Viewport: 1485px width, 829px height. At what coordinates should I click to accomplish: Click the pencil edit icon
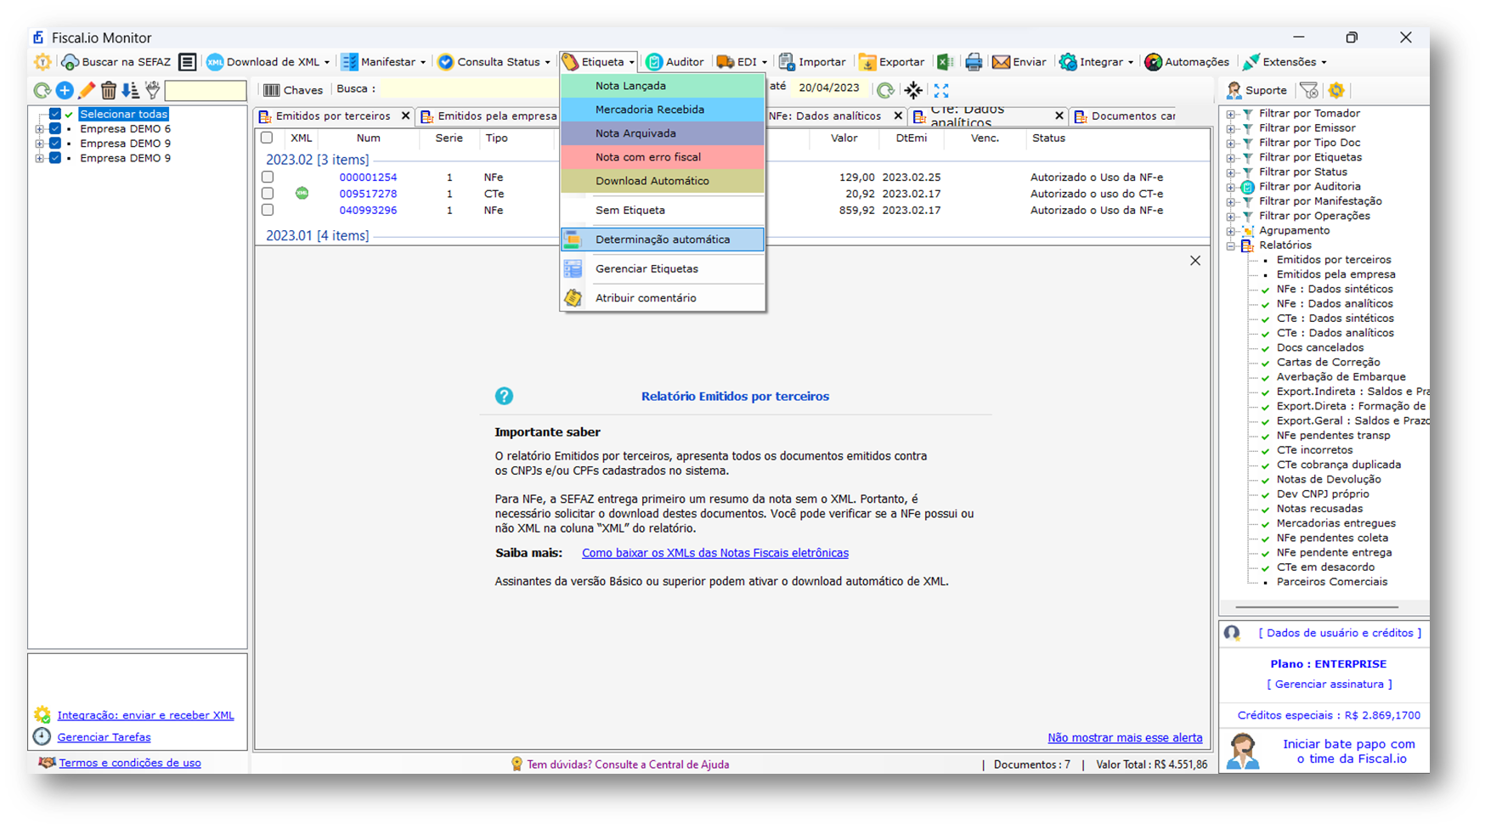click(87, 90)
